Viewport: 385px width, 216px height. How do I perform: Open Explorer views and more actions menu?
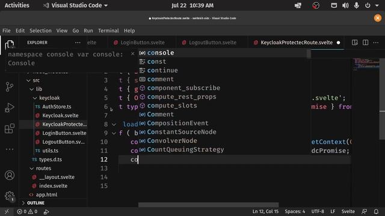click(x=78, y=43)
